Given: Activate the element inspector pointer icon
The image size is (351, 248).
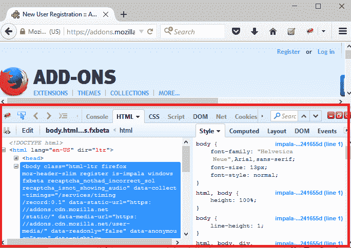Looking at the screenshot, I should coord(22,116).
